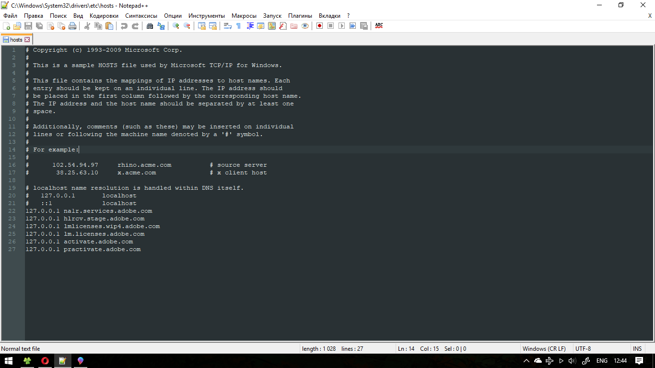The height and width of the screenshot is (368, 655).
Task: Open Folder as Workspace icon
Action: click(294, 26)
